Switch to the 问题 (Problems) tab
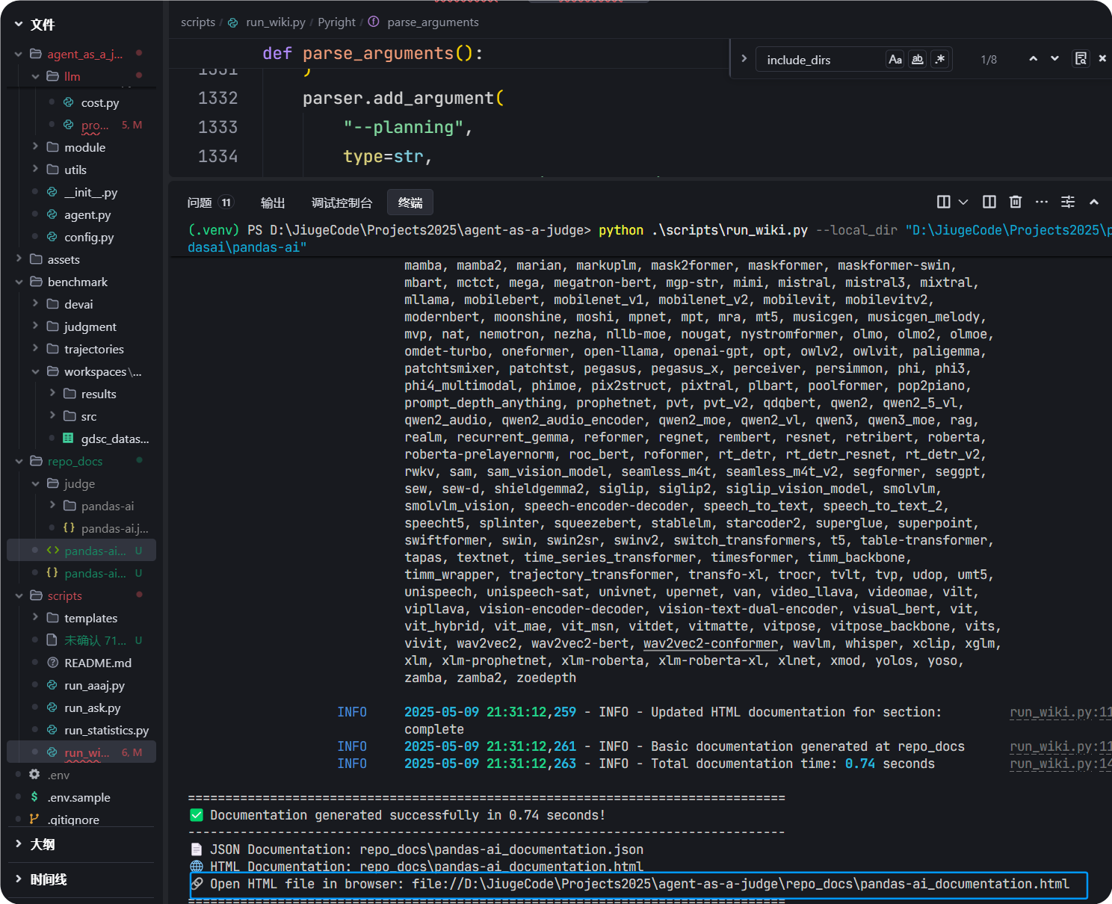This screenshot has height=904, width=1112. (210, 202)
